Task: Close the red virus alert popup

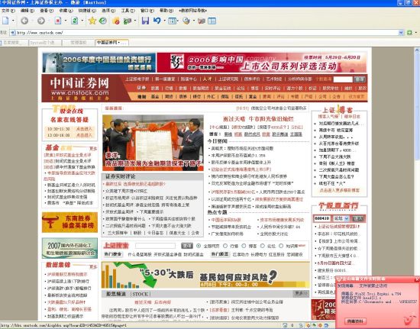Action: (x=417, y=279)
